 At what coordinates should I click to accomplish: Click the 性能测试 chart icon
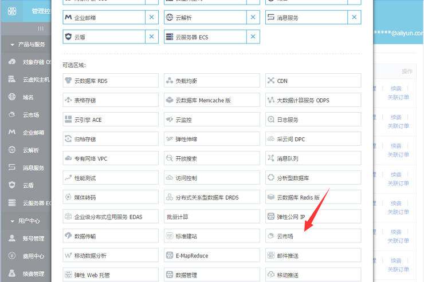(68, 177)
